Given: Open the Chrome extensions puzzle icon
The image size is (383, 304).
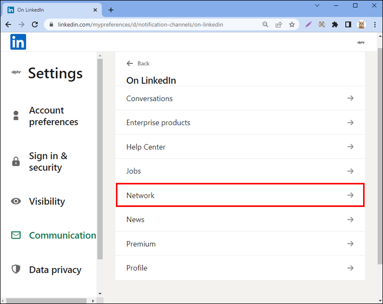Looking at the screenshot, I should tap(335, 25).
